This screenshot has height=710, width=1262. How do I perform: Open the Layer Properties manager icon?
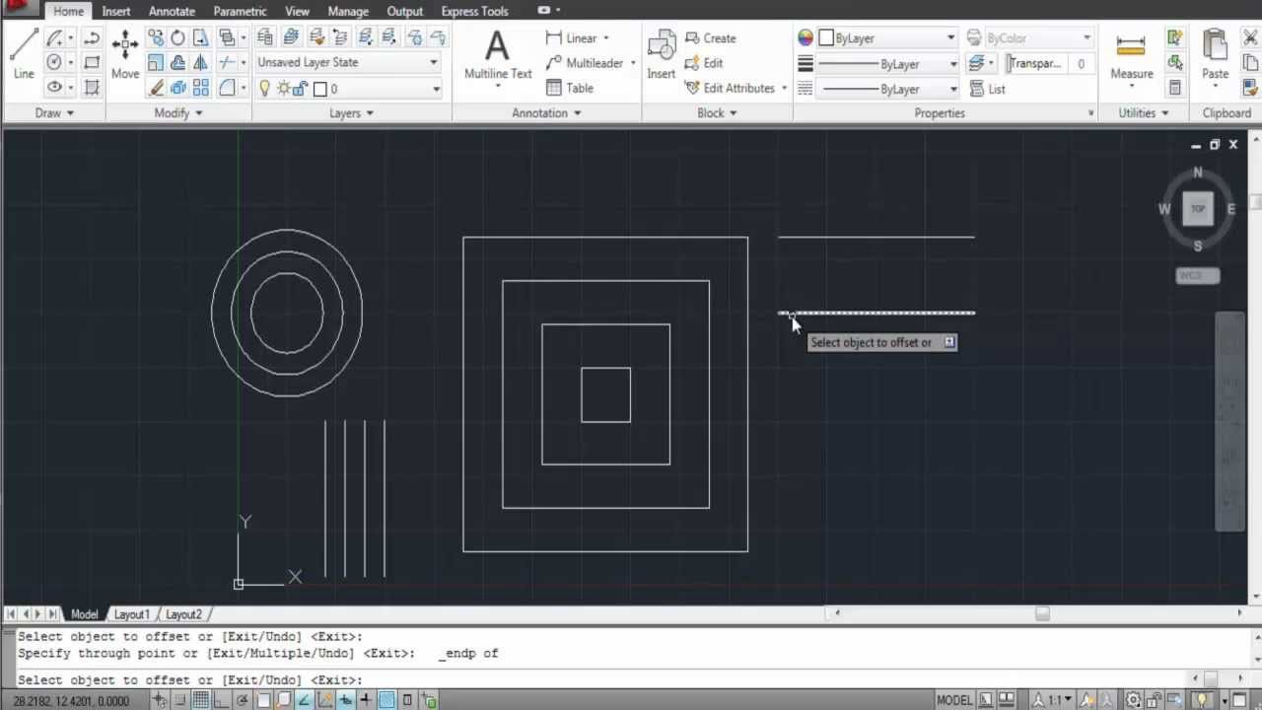(x=264, y=37)
